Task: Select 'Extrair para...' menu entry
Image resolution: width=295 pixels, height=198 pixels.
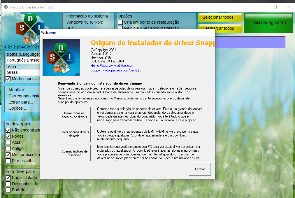Action: tap(21, 102)
